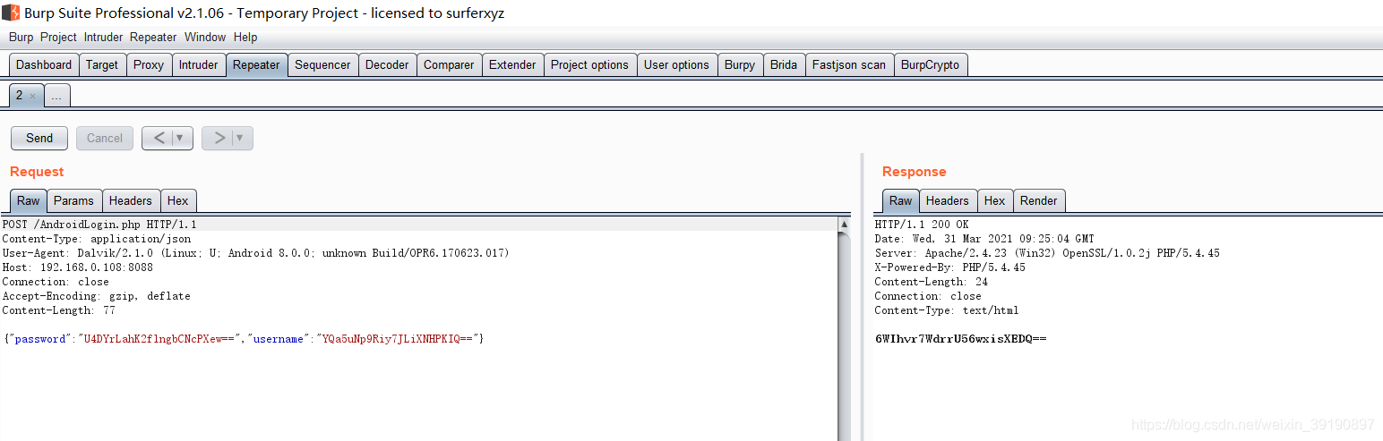The image size is (1383, 441).
Task: Click Accept-Encoding: gzip, deflate header
Action: [96, 296]
